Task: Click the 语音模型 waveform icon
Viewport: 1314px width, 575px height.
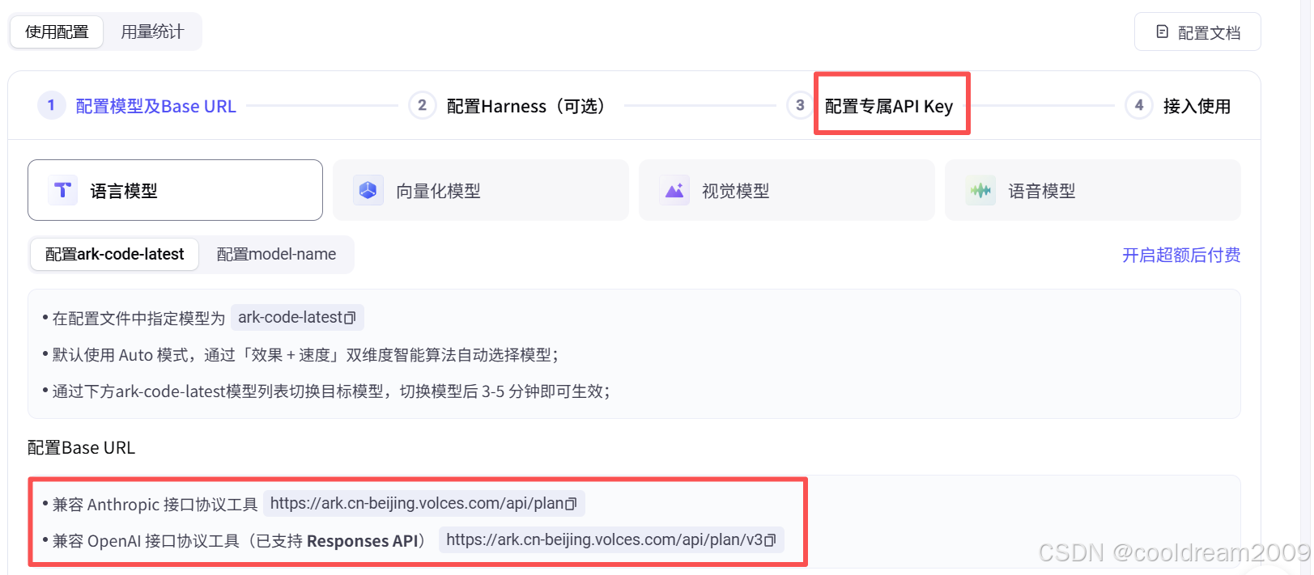Action: pos(980,190)
